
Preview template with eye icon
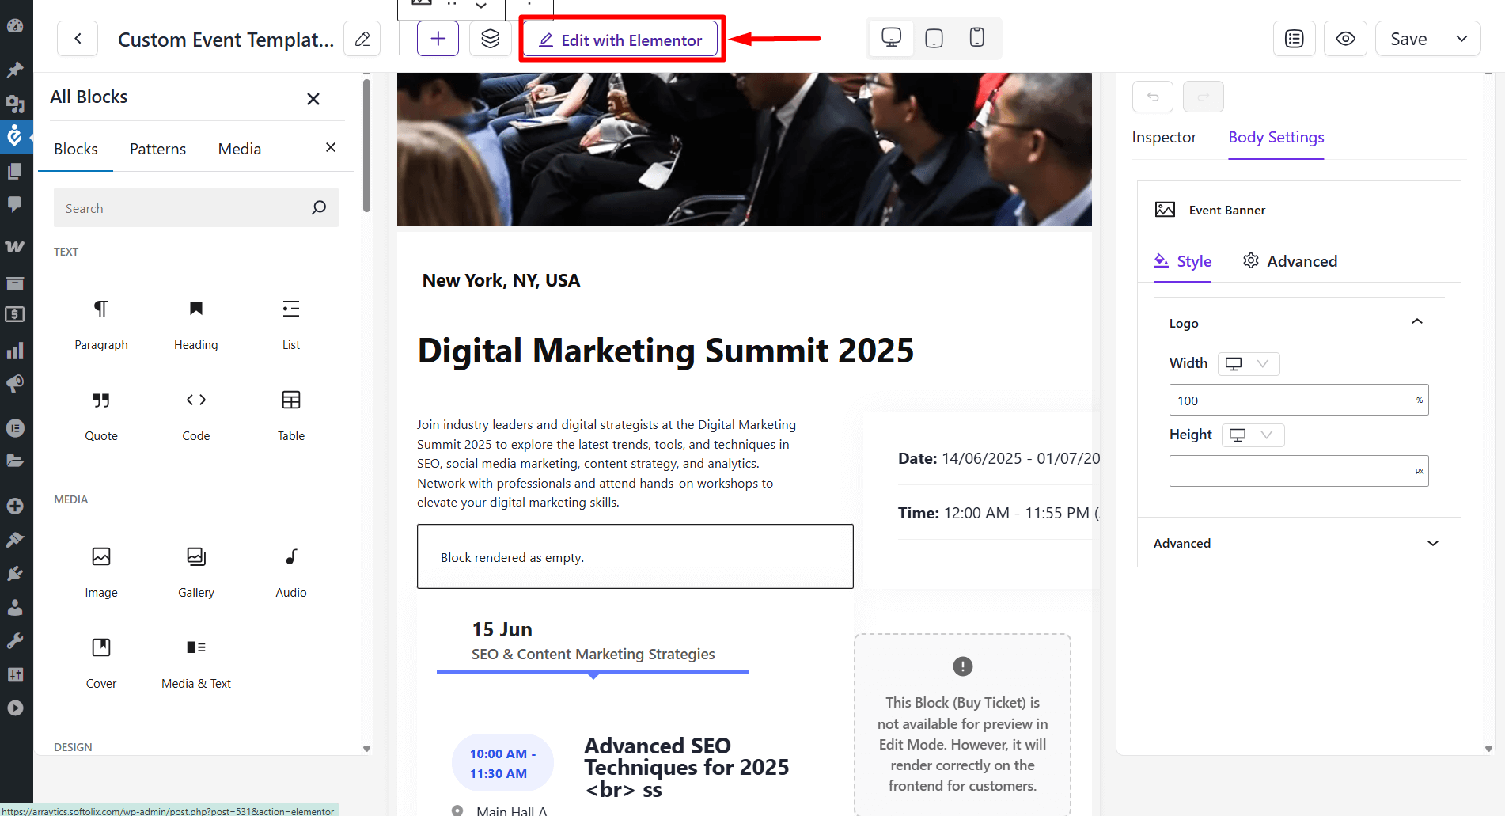pos(1346,39)
